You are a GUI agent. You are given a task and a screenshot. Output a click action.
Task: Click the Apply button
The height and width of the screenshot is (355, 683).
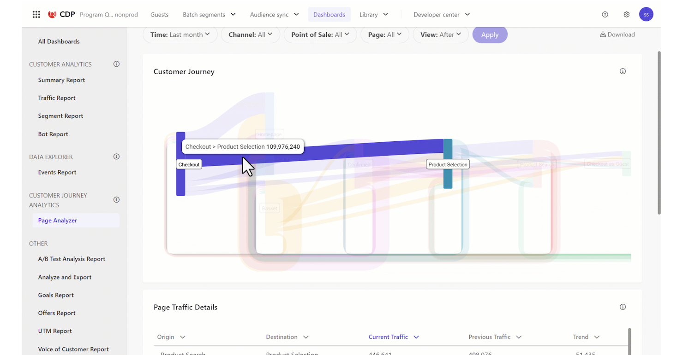(490, 34)
